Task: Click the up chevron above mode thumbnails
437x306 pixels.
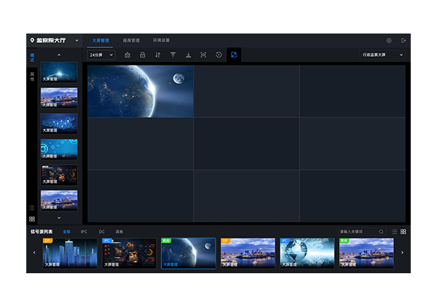Action: pos(59,55)
